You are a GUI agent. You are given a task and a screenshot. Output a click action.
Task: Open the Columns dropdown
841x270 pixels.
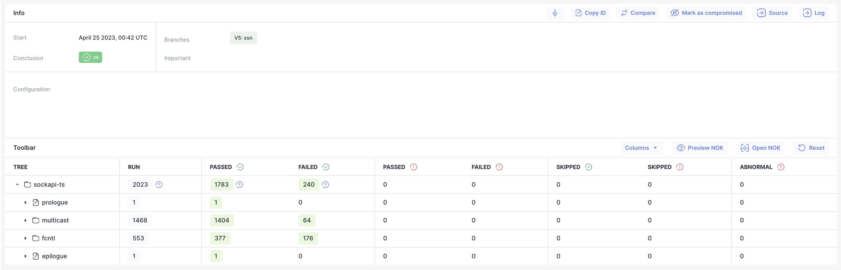click(640, 148)
